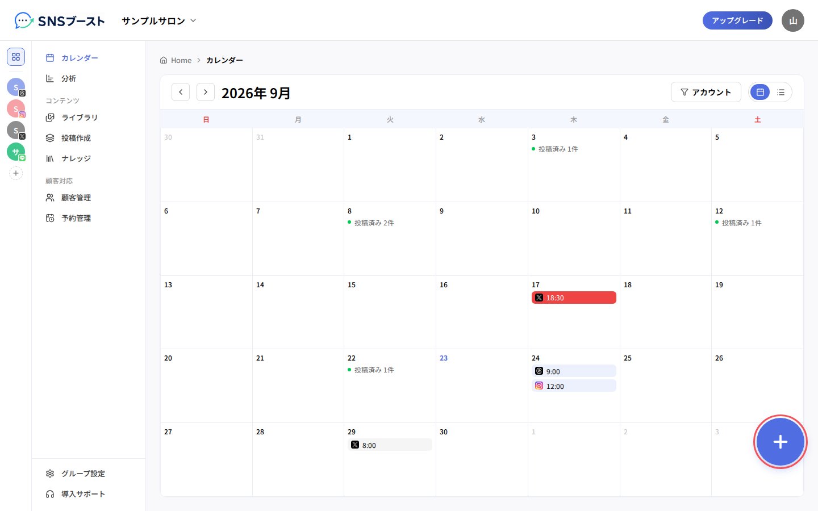Open 予約管理 in the sidebar
818x511 pixels.
89,218
